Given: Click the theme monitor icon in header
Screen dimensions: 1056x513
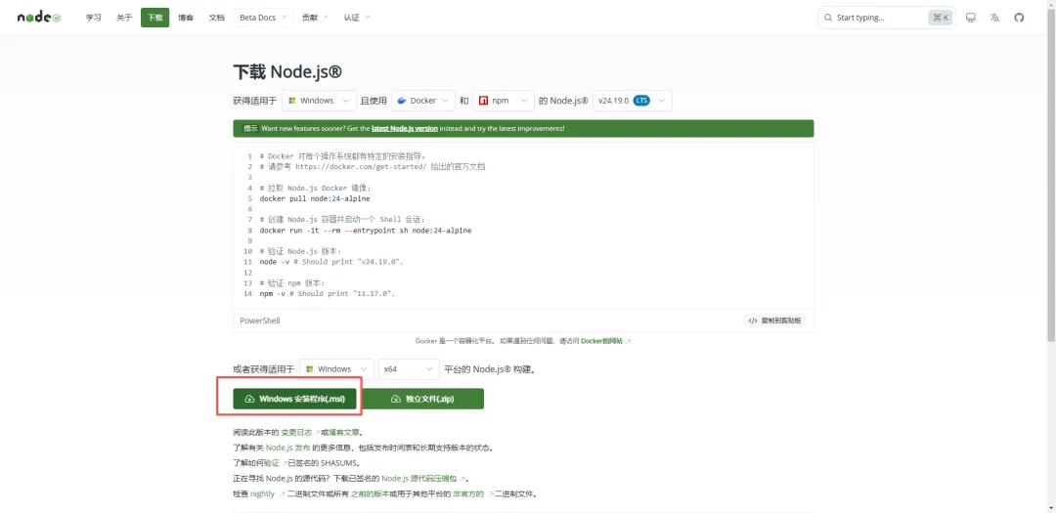Looking at the screenshot, I should coord(971,18).
